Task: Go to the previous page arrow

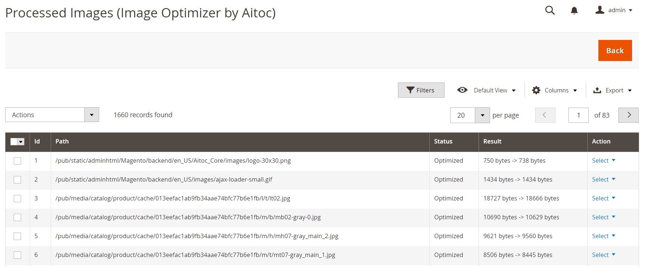Action: click(545, 115)
